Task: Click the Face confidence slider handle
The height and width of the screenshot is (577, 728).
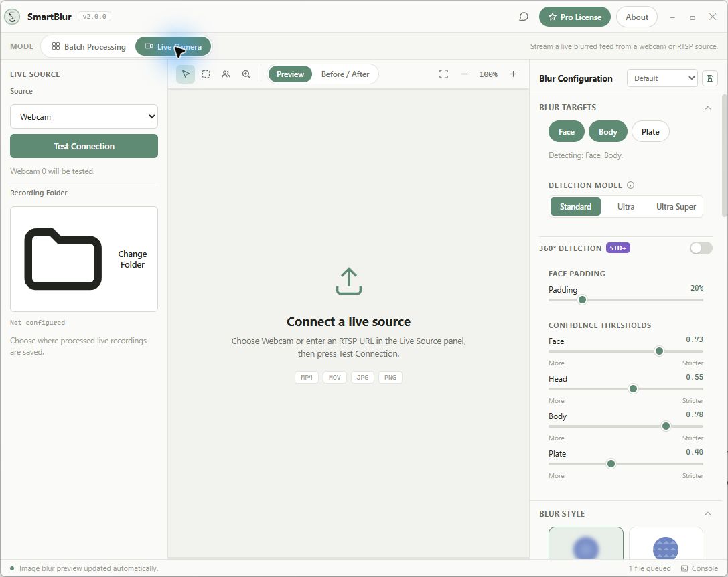Action: [x=659, y=351]
